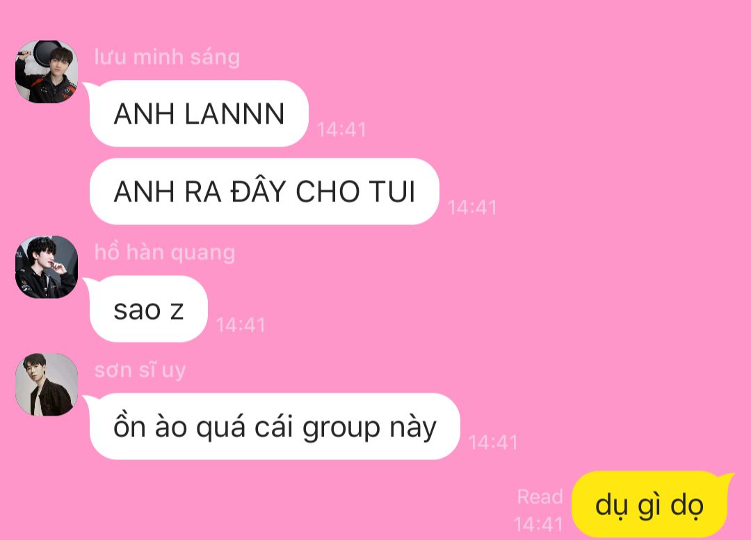
Task: Open hồ hàn quang's profile avatar
Action: pos(47,267)
